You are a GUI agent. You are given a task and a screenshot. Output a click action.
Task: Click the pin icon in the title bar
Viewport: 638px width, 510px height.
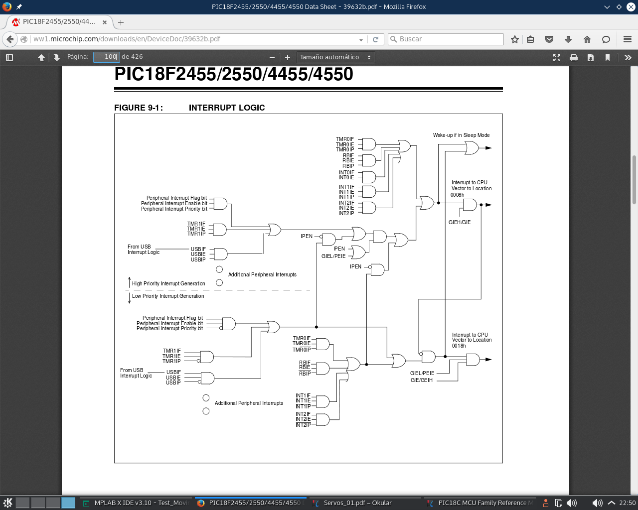tap(19, 7)
